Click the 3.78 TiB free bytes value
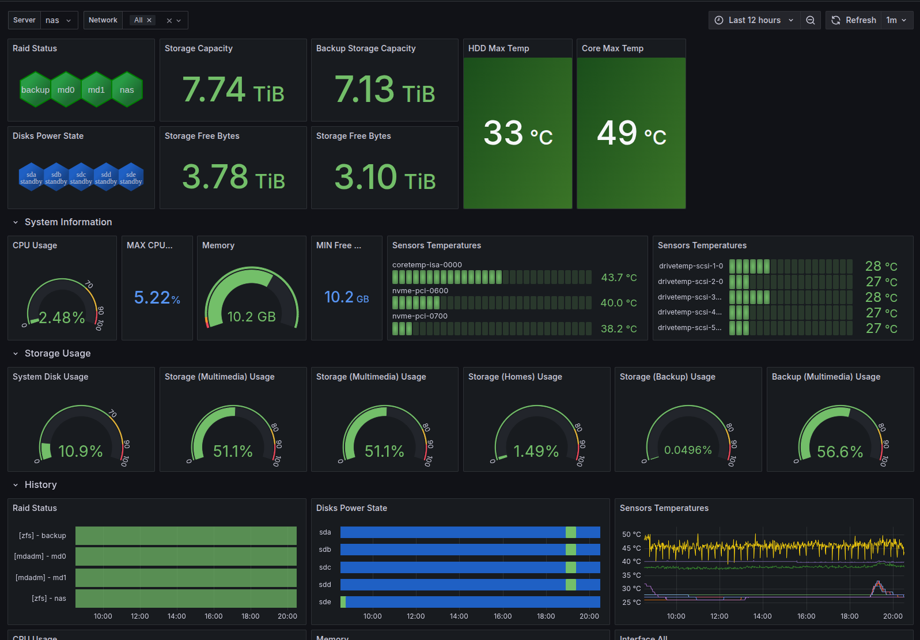 [x=233, y=177]
